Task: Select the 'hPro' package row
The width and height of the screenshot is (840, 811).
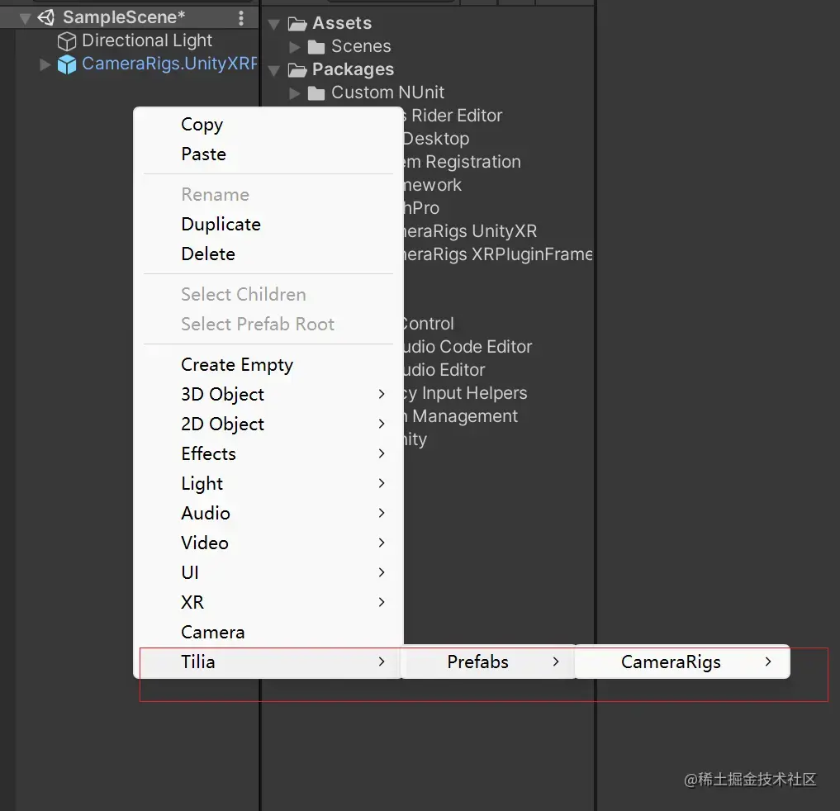Action: [421, 208]
